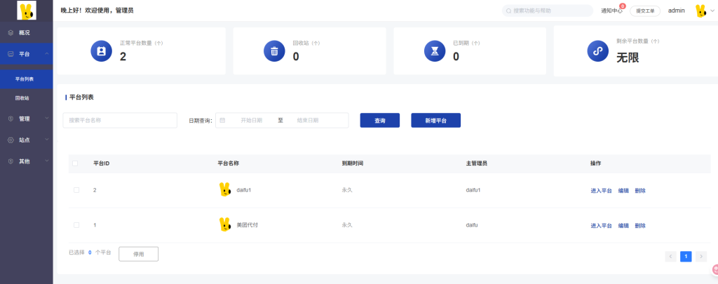Screen dimensions: 718x284
Task: Click the 搜索平台名称 search field
Action: (x=120, y=121)
